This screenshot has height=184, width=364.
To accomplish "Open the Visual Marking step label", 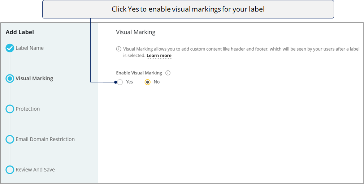I will (34, 78).
